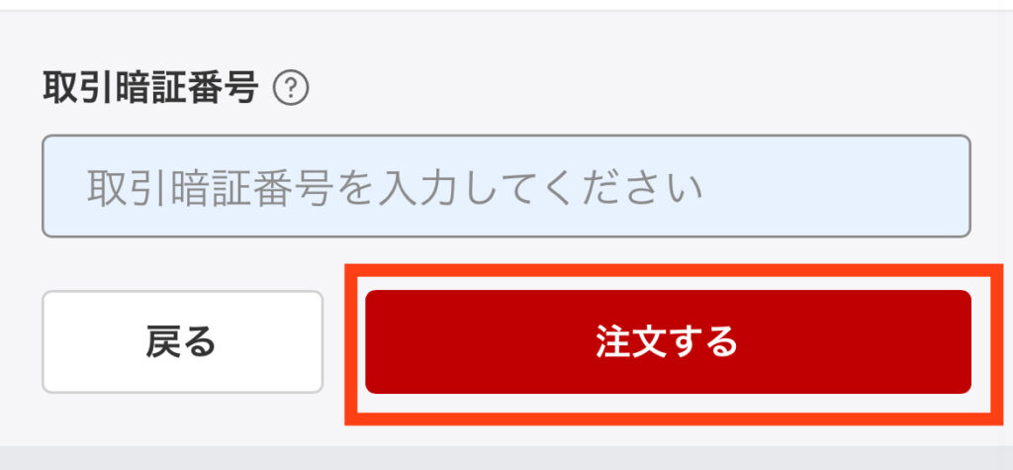Confirm the order via 注文する
1013x470 pixels.
[x=668, y=341]
